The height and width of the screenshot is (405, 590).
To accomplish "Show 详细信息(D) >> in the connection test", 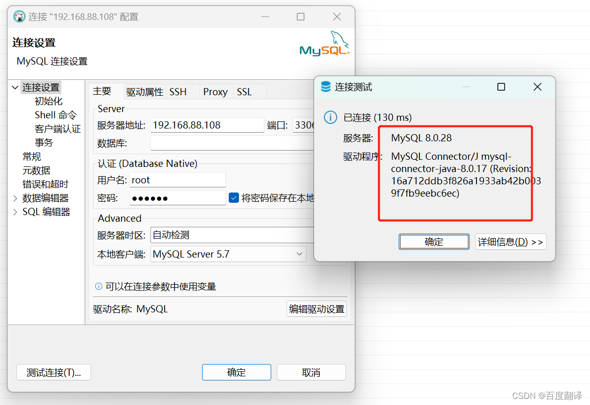I will point(511,242).
